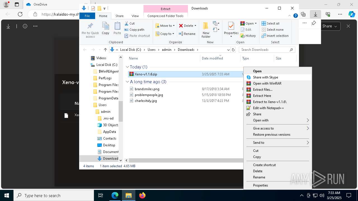The height and width of the screenshot is (201, 358).
Task: Click the taskbar search box
Action: [54, 195]
